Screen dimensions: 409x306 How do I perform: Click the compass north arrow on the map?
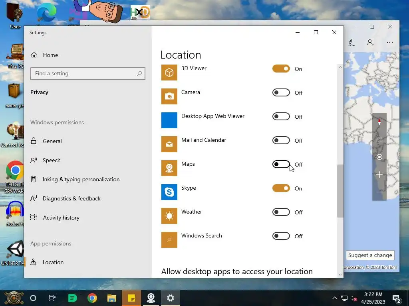pyautogui.click(x=379, y=121)
